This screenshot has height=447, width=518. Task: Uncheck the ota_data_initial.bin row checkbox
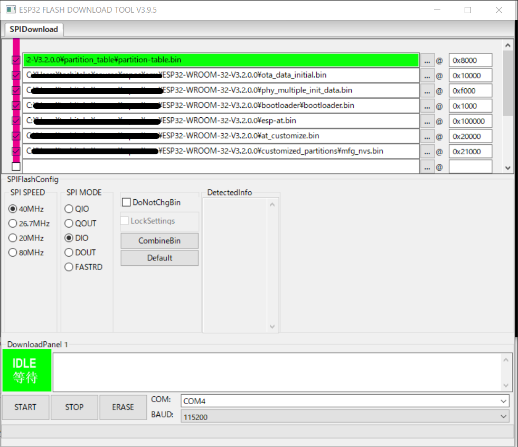click(16, 75)
